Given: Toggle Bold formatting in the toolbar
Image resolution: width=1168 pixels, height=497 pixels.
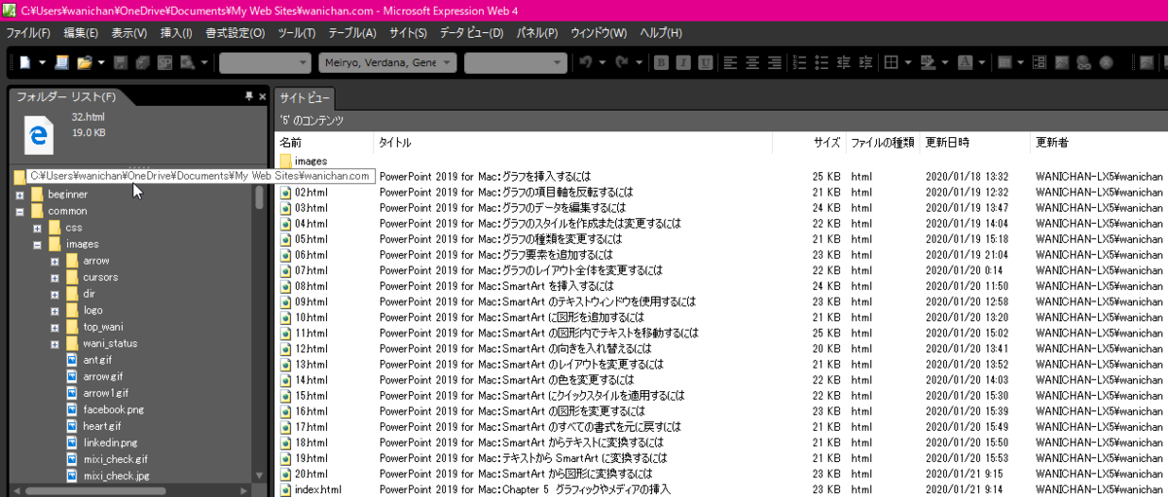Looking at the screenshot, I should click(x=662, y=62).
